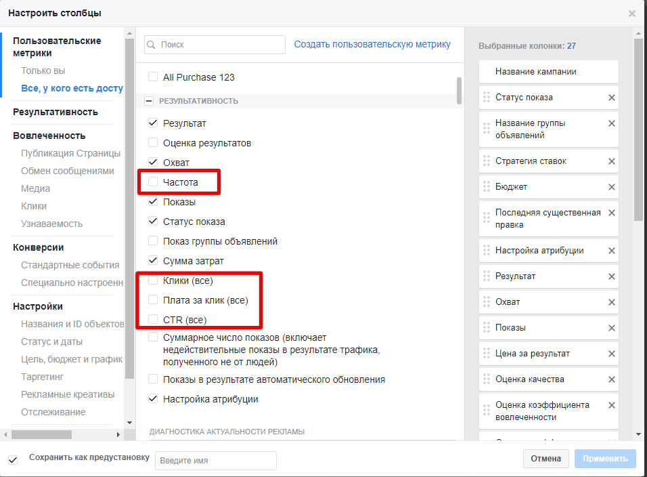
Task: Delete the Охват selected column
Action: 612,302
